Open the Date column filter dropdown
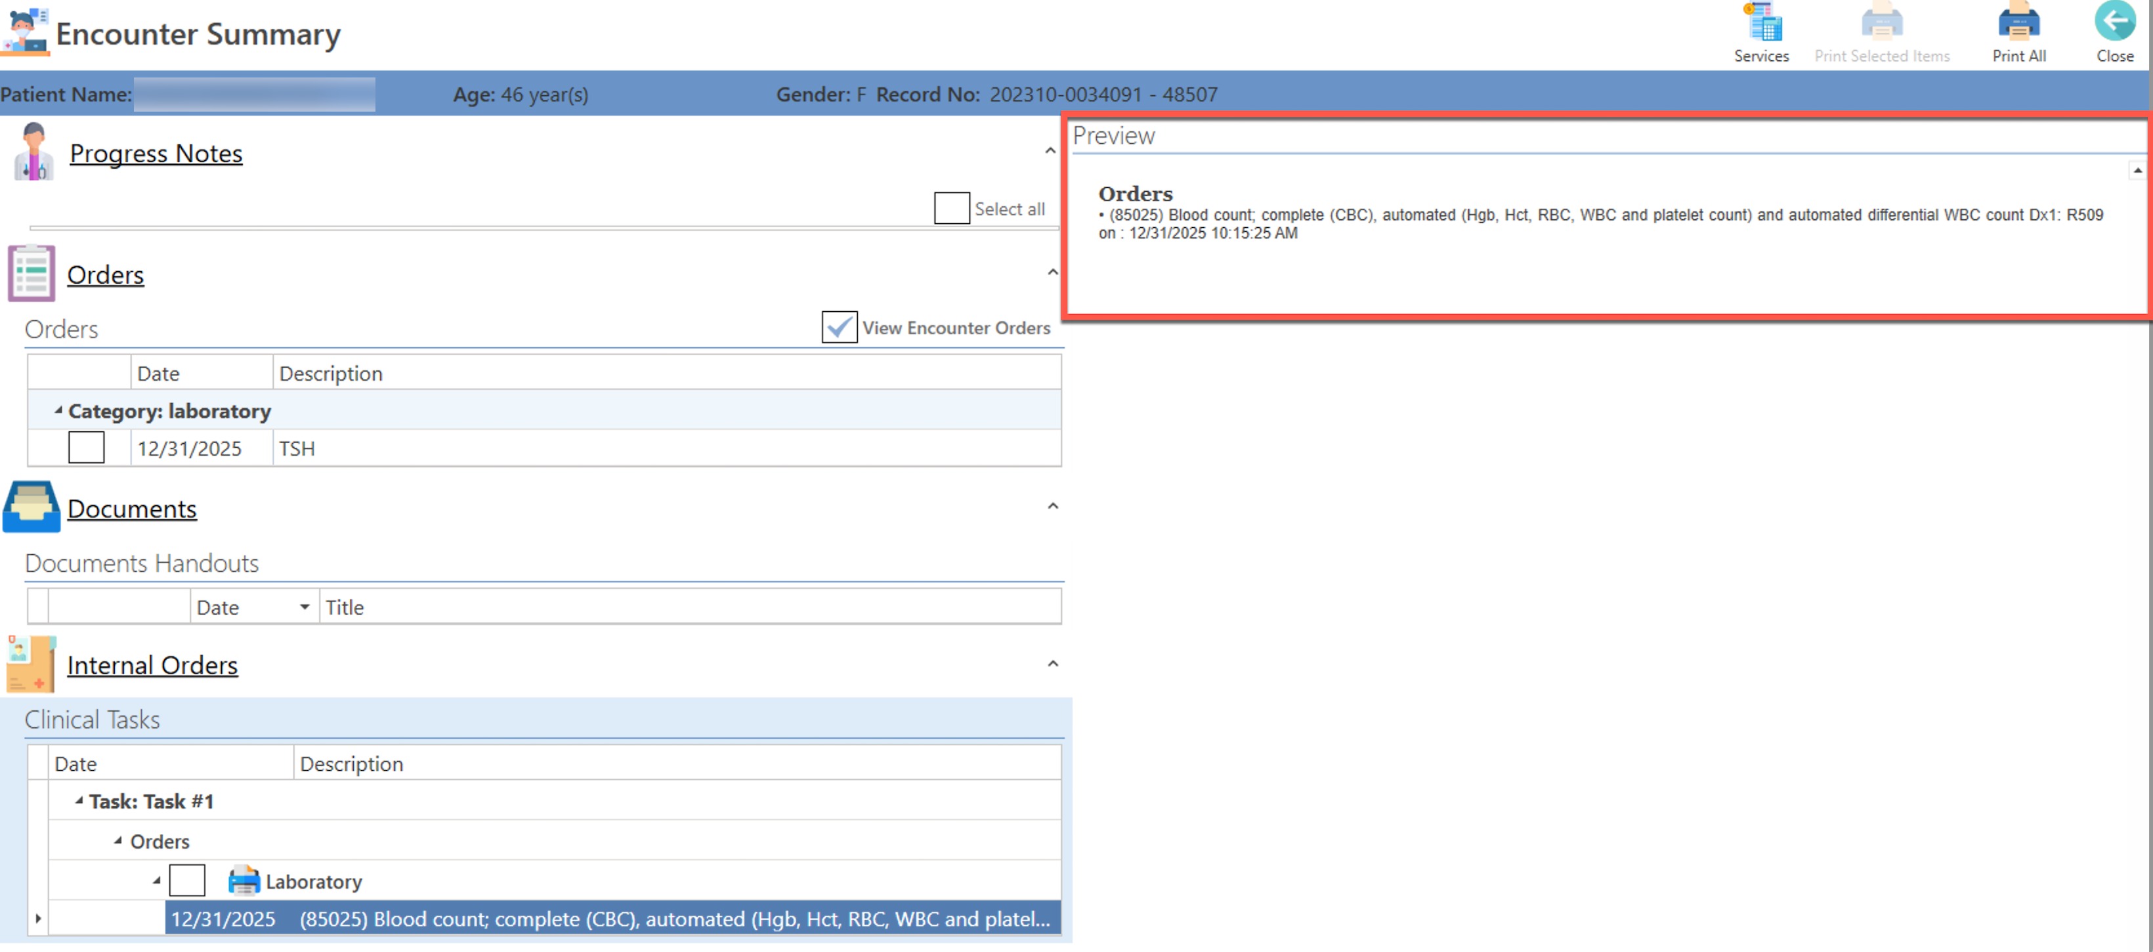The width and height of the screenshot is (2153, 952). [304, 608]
